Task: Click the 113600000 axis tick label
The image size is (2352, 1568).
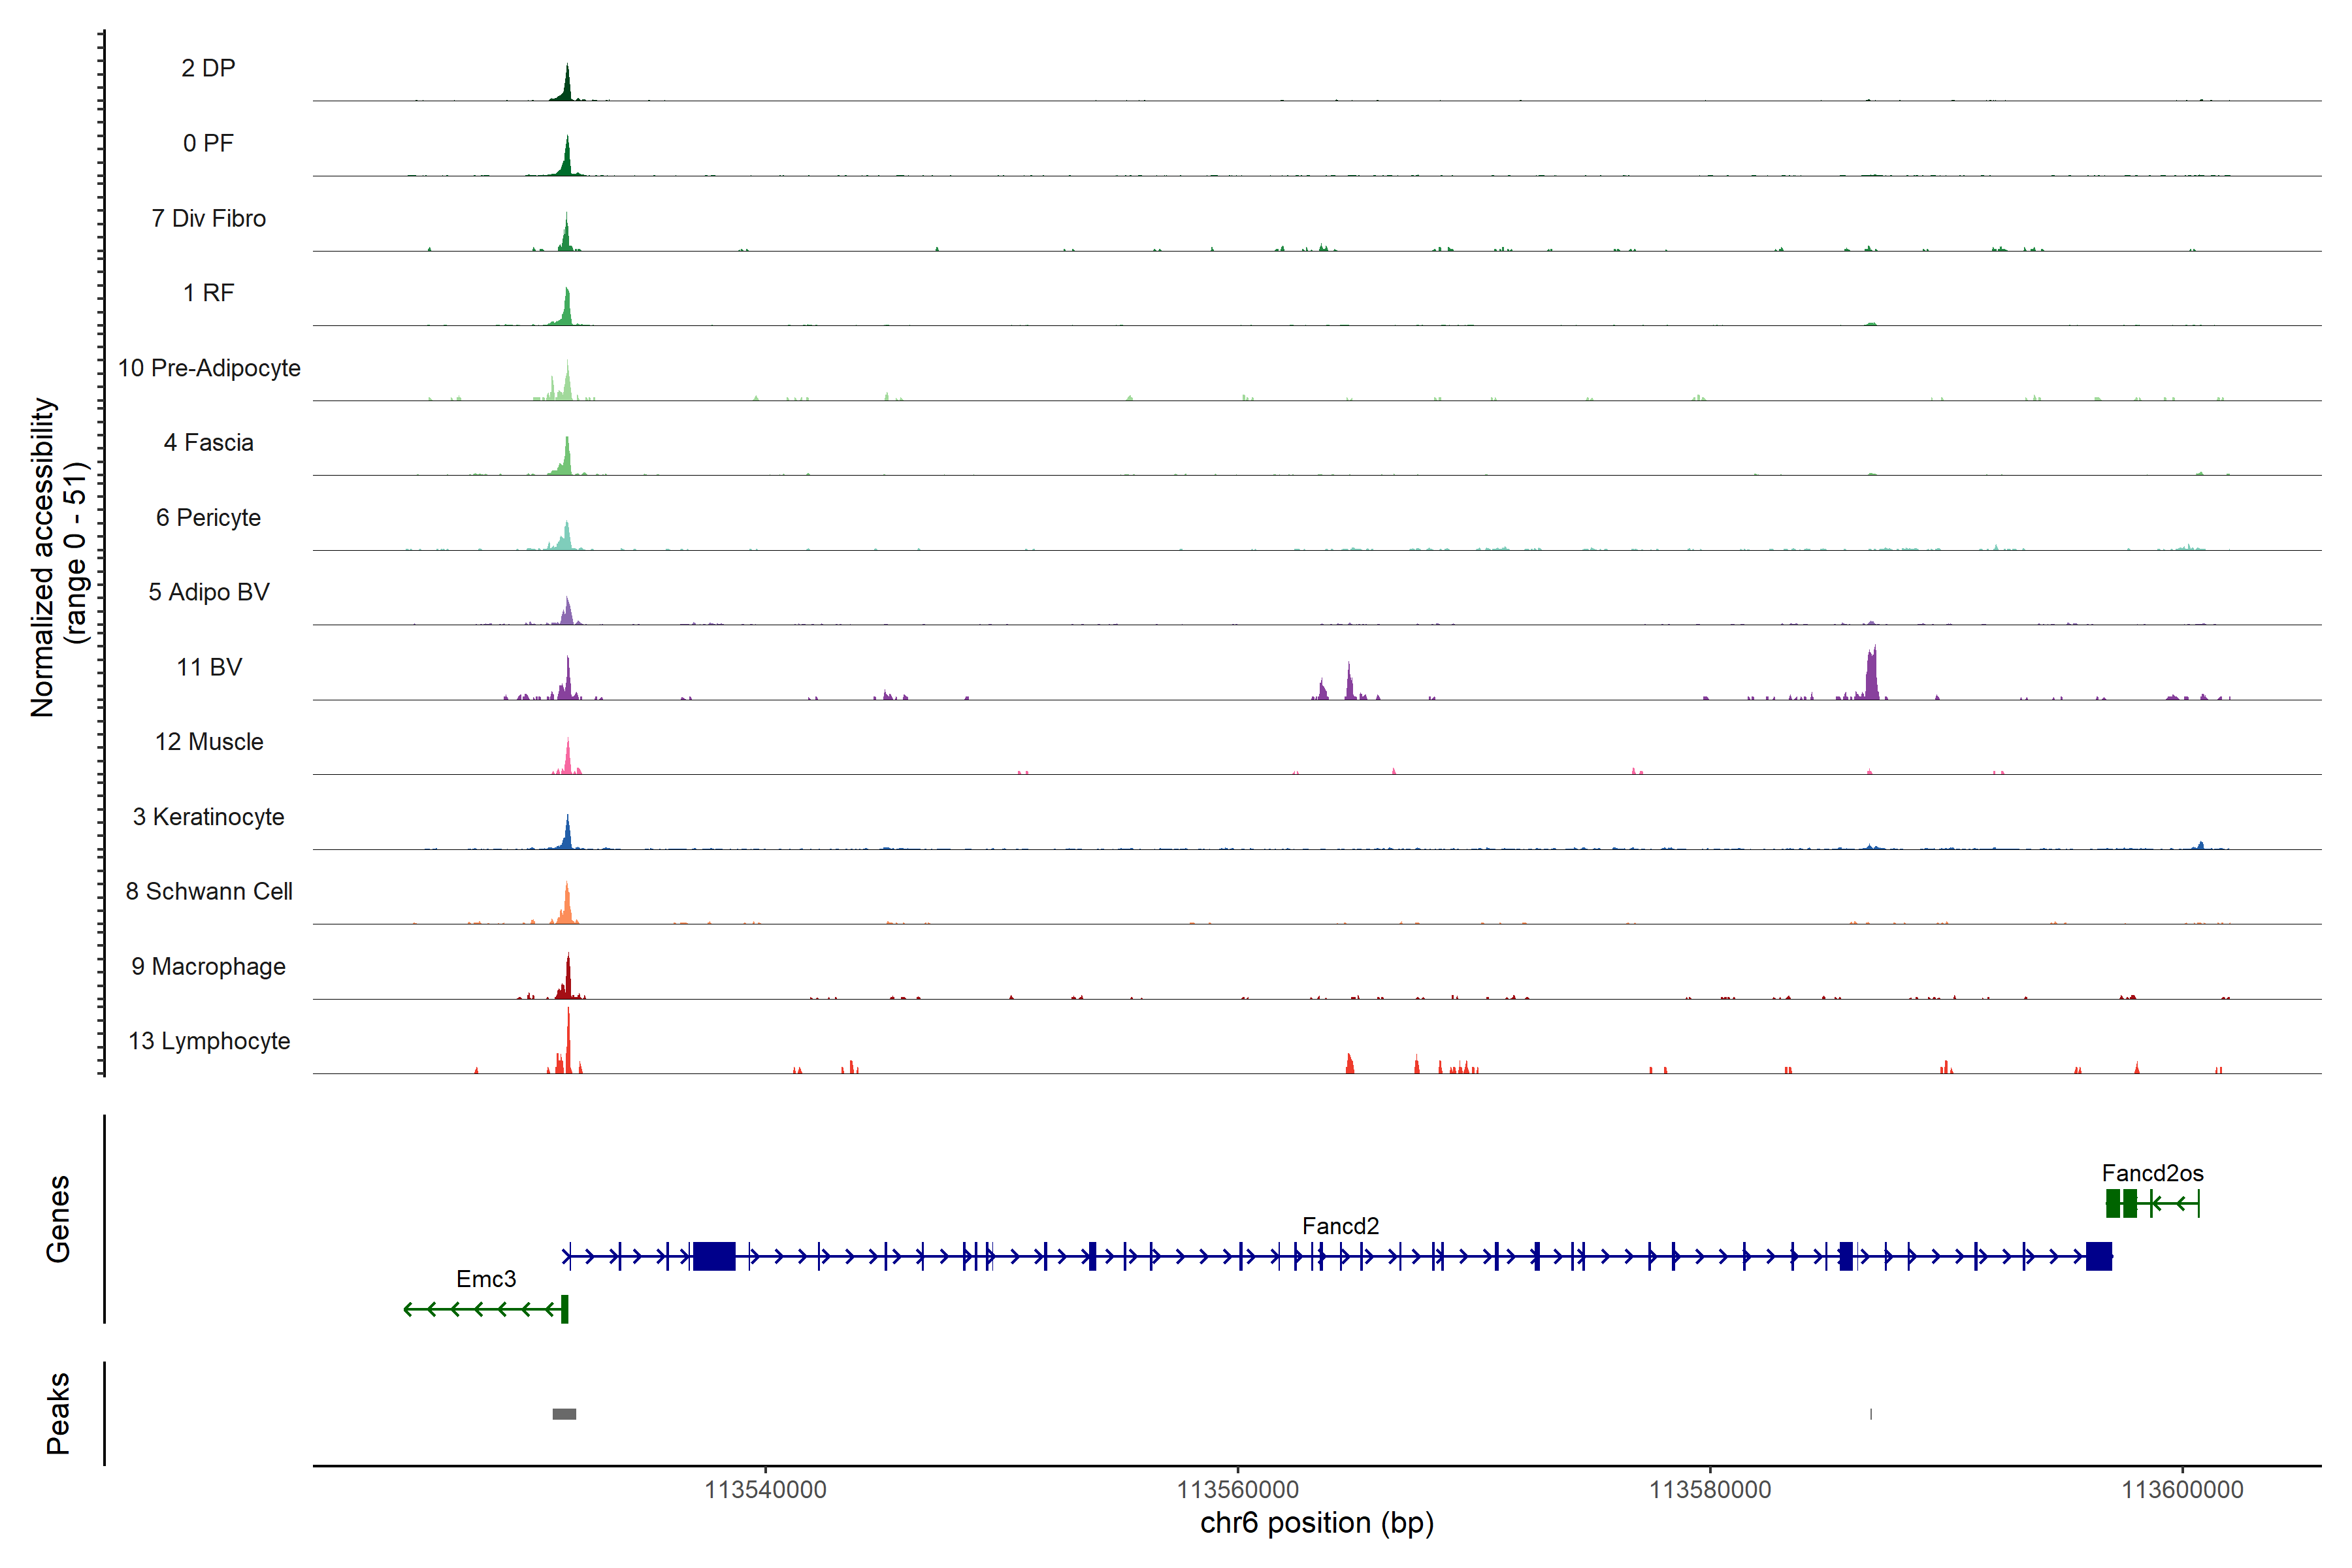Action: [2182, 1490]
